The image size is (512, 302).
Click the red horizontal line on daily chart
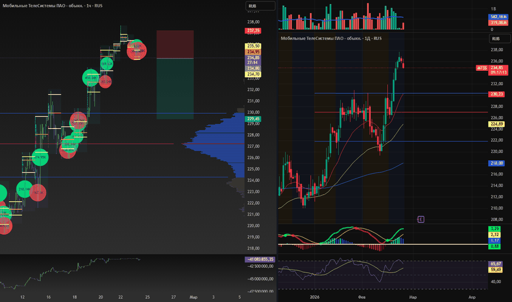pyautogui.click(x=401, y=113)
